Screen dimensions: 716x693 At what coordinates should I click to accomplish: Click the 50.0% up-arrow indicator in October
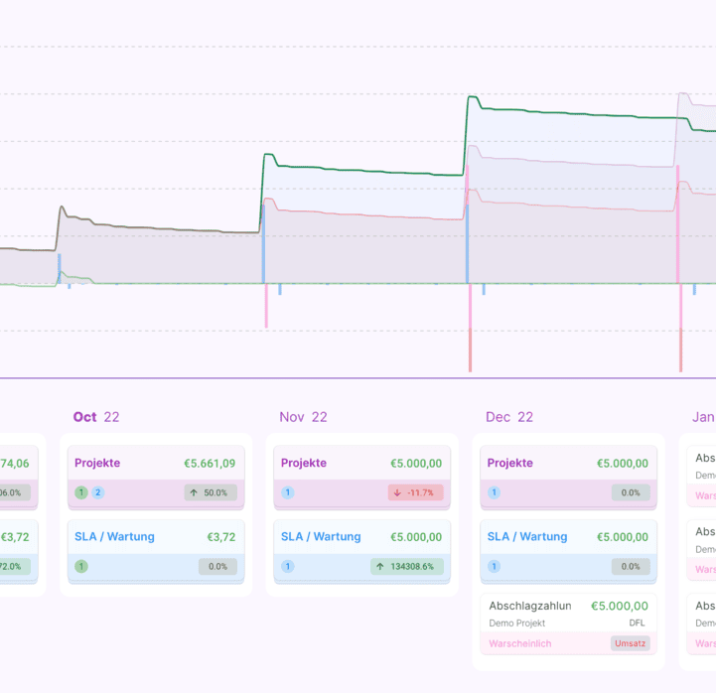[x=210, y=492]
